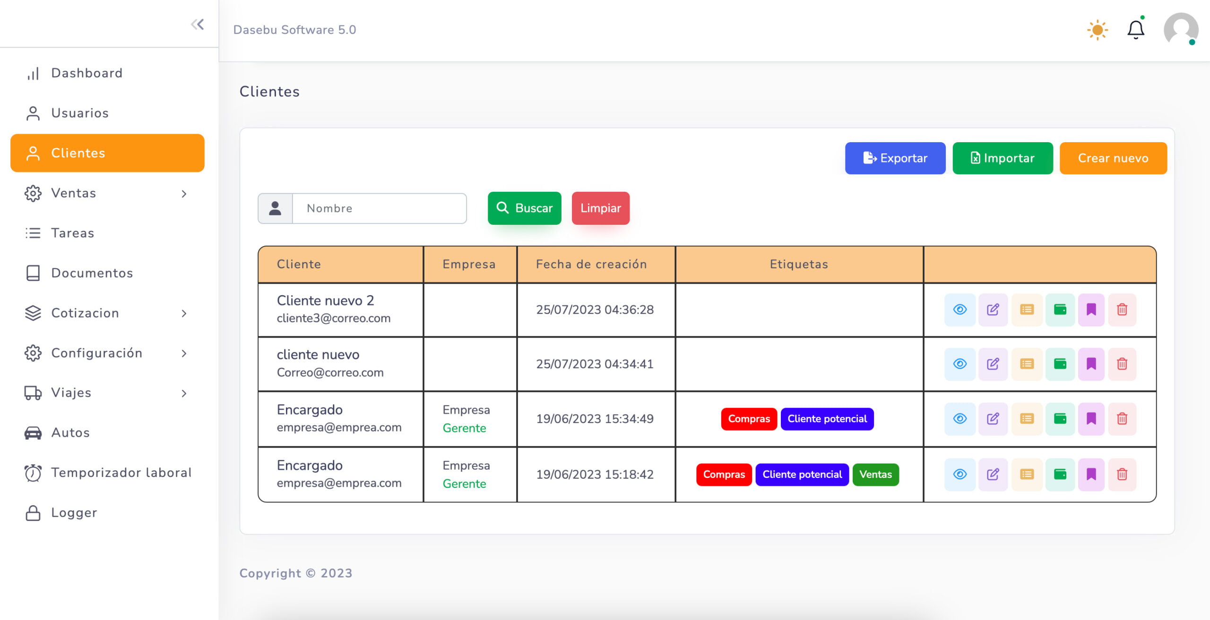This screenshot has height=620, width=1210.
Task: Click bookmark icon in 15:34:49 row
Action: point(1091,419)
